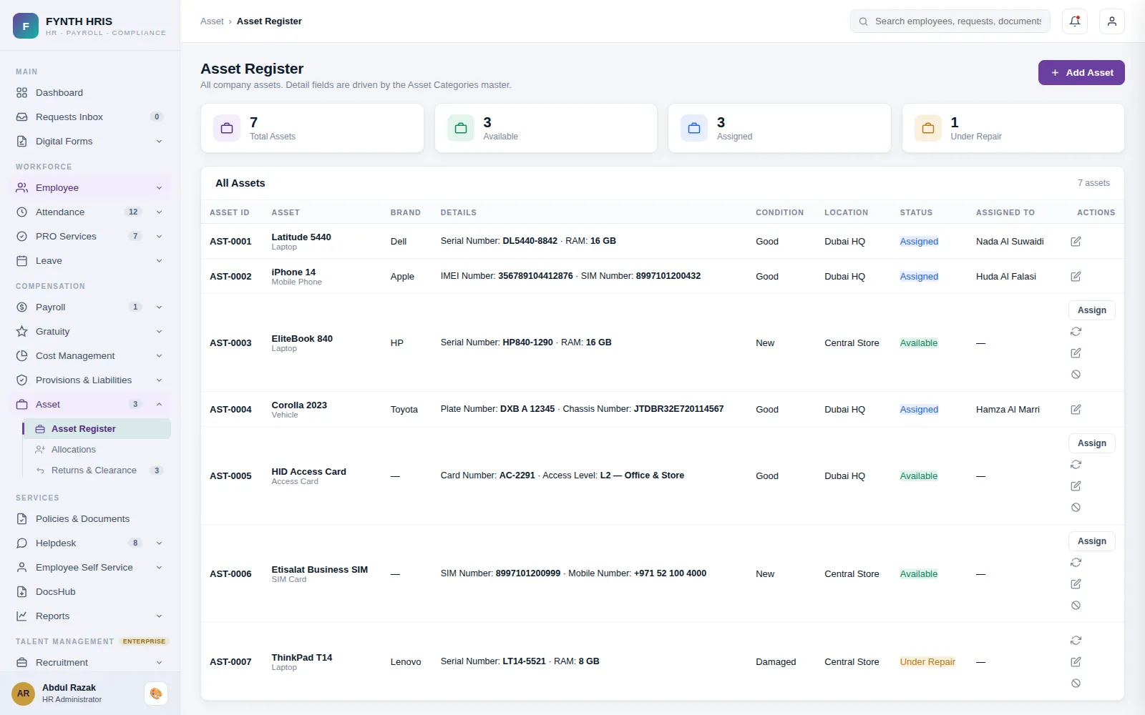Click the block icon for AST-0007
Image resolution: width=1145 pixels, height=715 pixels.
pos(1076,684)
